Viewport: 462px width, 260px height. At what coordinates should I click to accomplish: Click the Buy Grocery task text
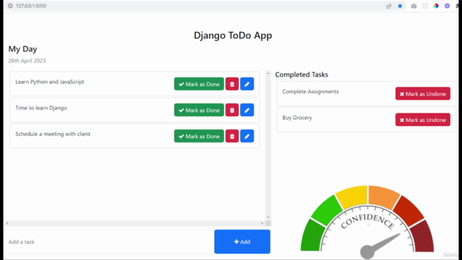click(x=297, y=118)
